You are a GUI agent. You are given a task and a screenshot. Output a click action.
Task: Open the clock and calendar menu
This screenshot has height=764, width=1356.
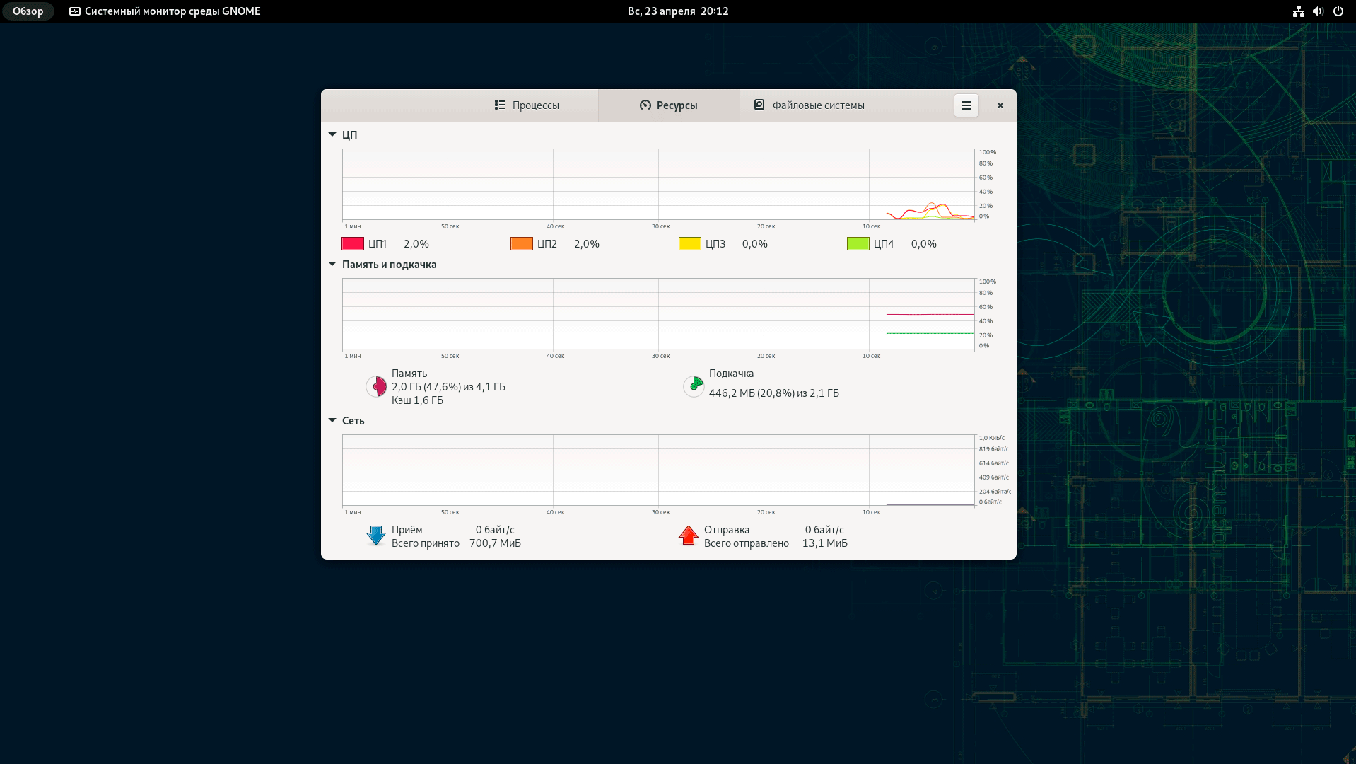pos(677,11)
